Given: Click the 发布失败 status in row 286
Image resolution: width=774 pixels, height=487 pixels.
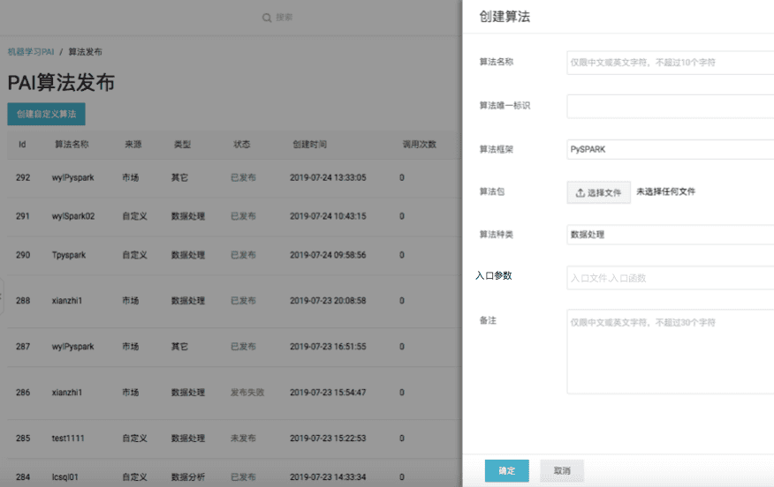Looking at the screenshot, I should (x=247, y=393).
